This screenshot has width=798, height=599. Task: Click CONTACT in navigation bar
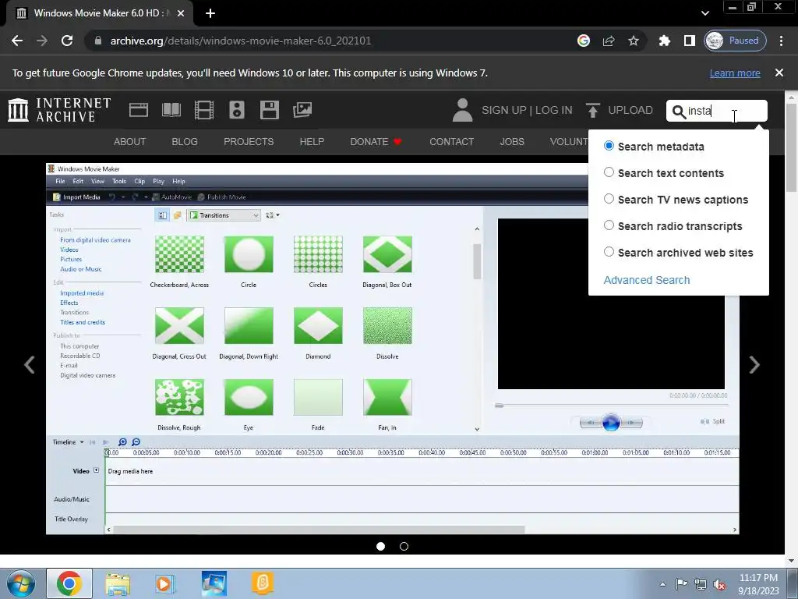point(451,142)
